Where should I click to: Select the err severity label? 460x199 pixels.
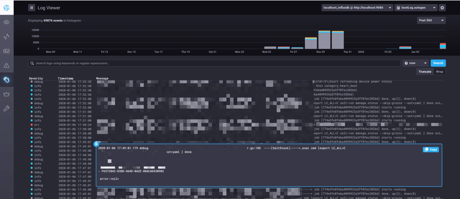37,125
